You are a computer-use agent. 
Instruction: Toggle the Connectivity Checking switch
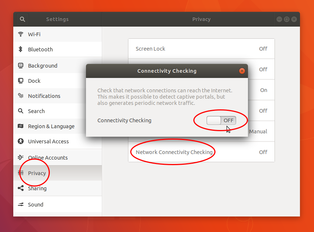pyautogui.click(x=221, y=120)
